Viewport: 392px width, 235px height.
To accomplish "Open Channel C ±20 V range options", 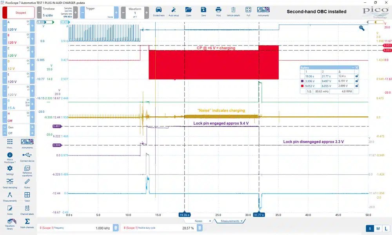I will point(18,52).
